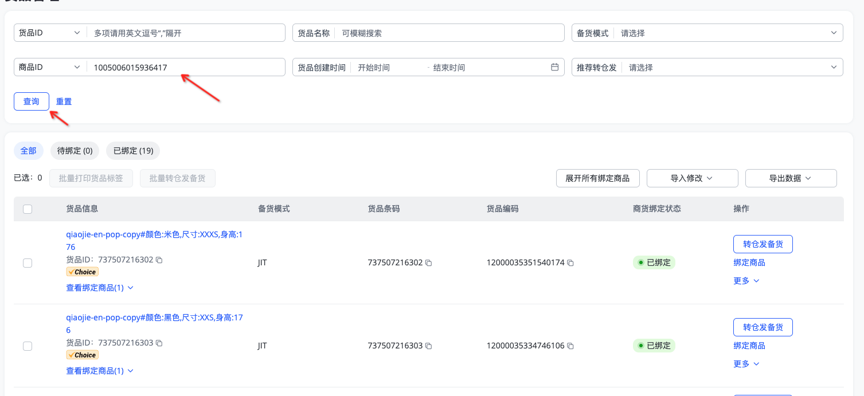Click the 重置 reset link
The width and height of the screenshot is (864, 396).
[64, 101]
